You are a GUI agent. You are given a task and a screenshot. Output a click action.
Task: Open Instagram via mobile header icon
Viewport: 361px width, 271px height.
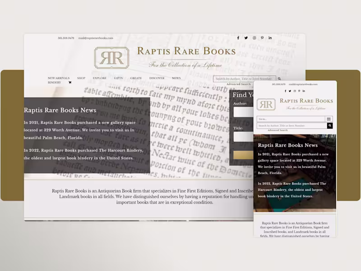point(295,91)
